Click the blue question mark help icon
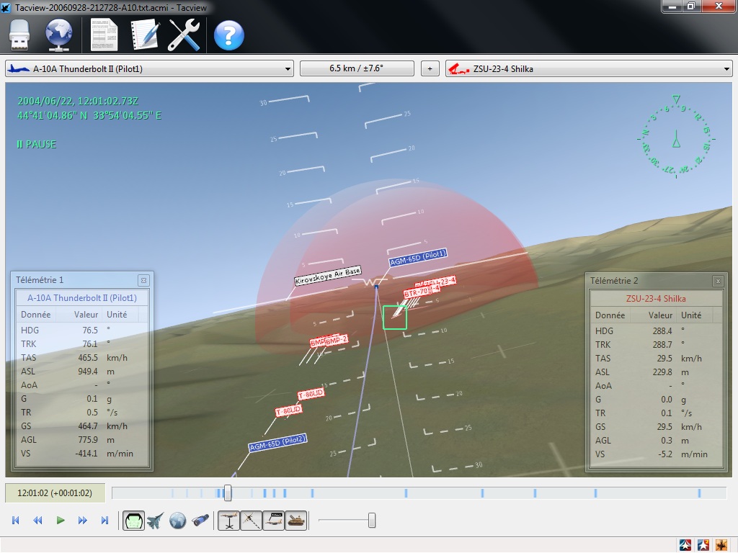738x553 pixels. point(228,35)
